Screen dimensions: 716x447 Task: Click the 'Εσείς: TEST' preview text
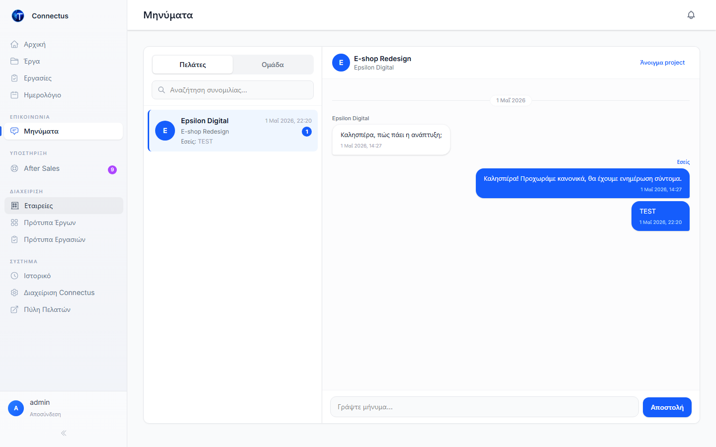[x=197, y=142]
